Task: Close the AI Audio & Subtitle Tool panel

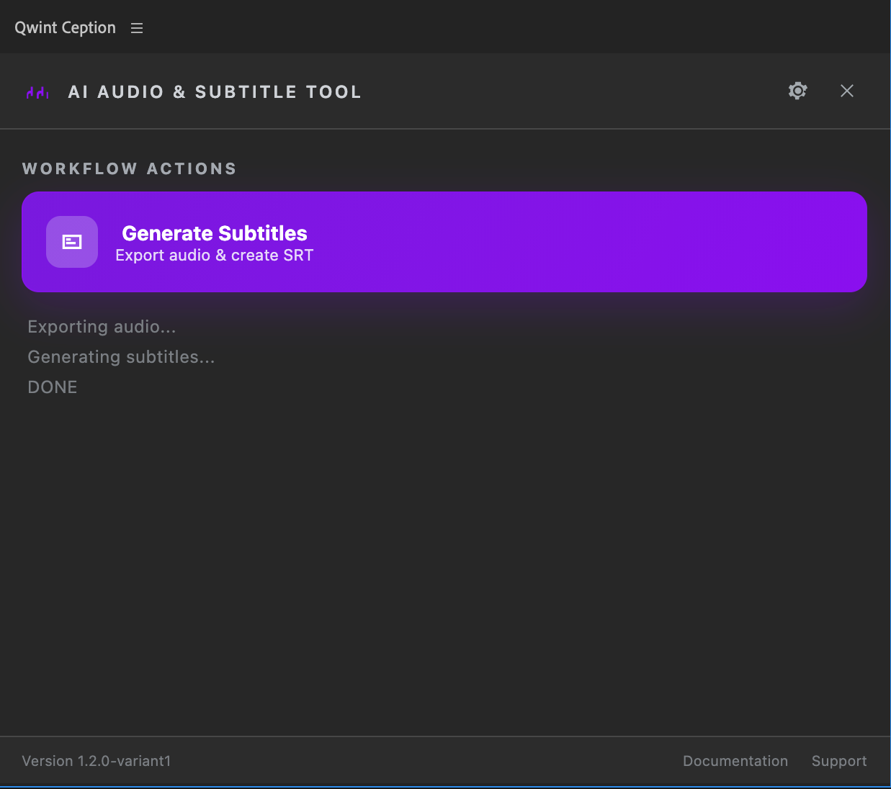Action: (846, 91)
